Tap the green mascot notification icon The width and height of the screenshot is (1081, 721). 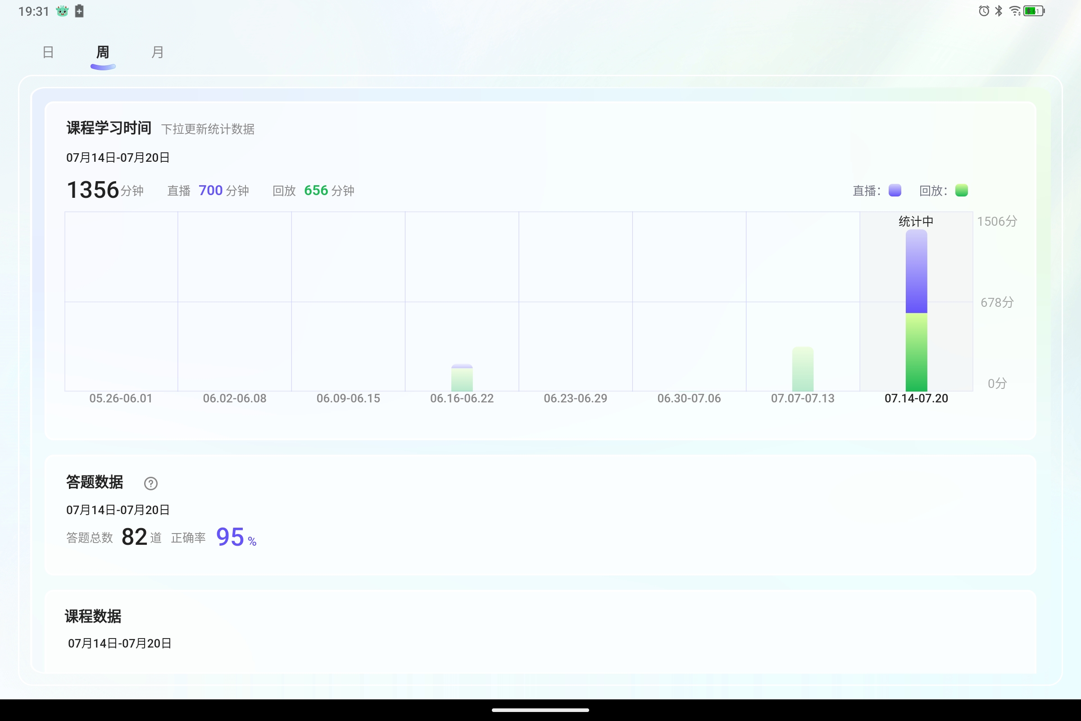point(63,11)
